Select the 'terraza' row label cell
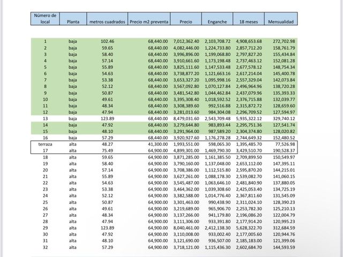The height and width of the screenshot is (257, 343). coord(45,144)
